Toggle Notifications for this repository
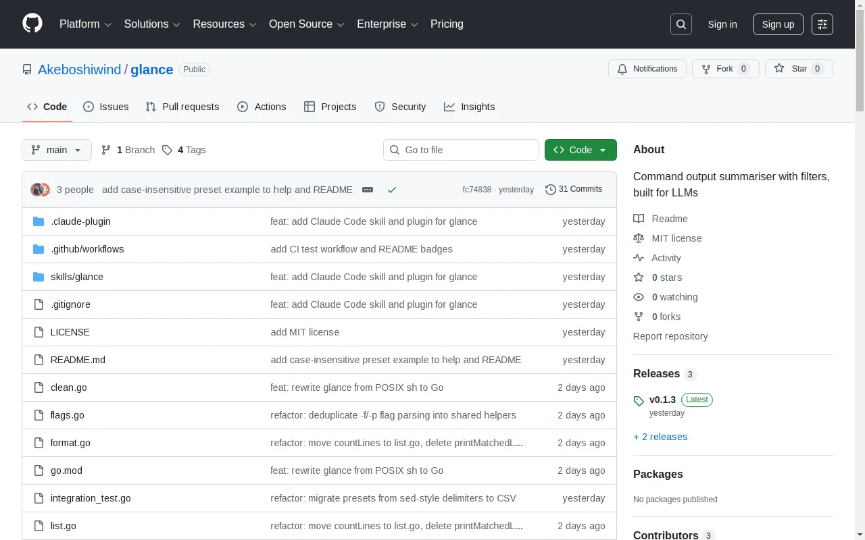 [x=647, y=68]
